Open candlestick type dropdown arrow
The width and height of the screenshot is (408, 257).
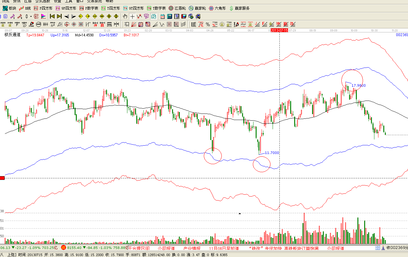(31, 16)
